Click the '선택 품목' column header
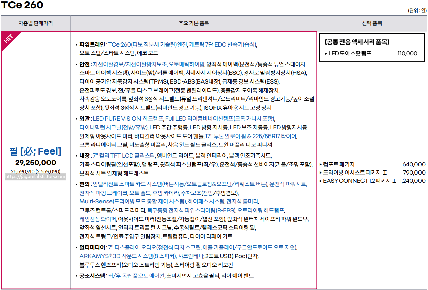Screen dimensions: 428x290 click(x=372, y=23)
